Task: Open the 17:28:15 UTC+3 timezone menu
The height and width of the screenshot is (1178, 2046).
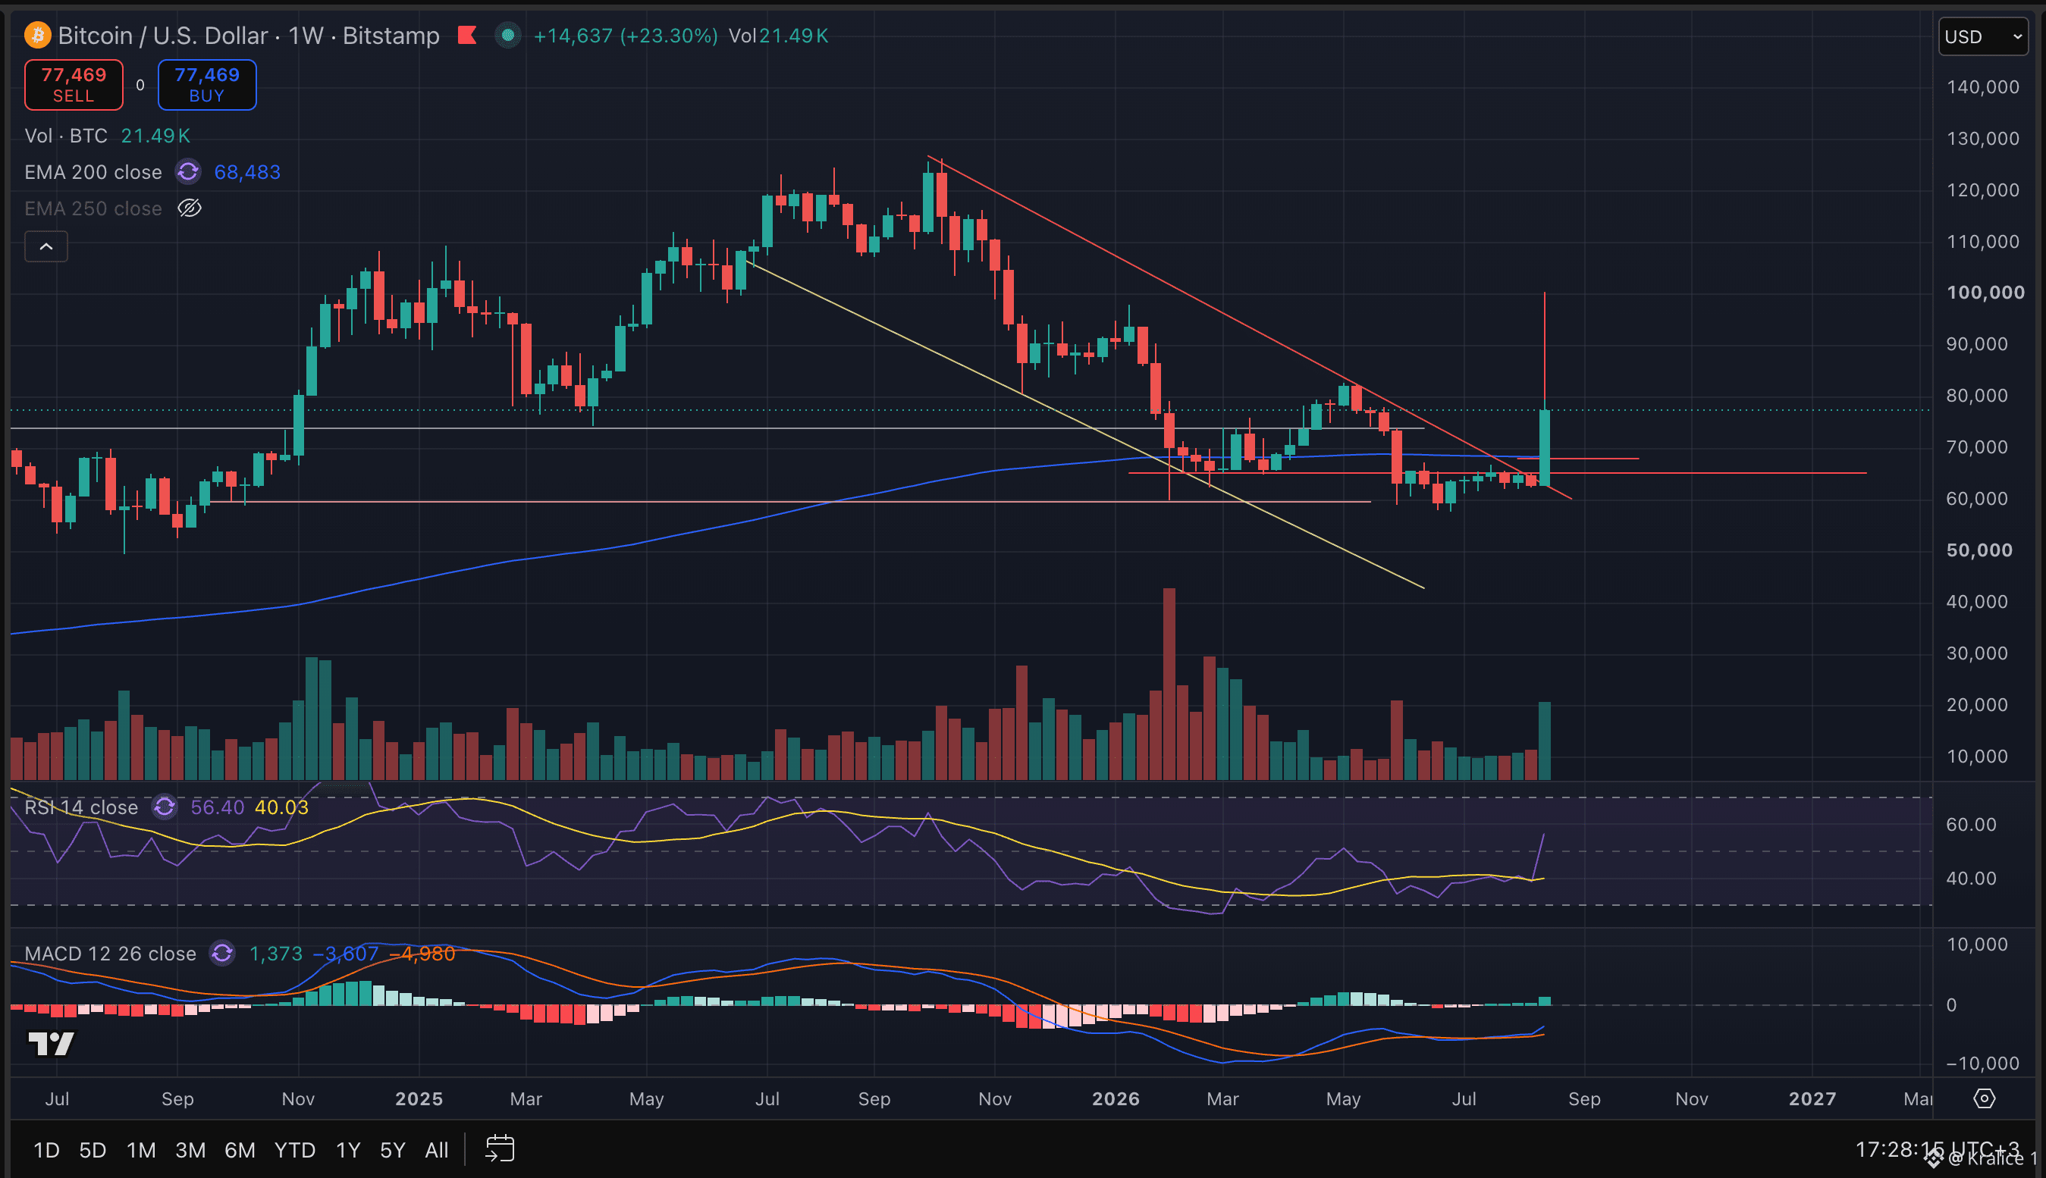Action: click(x=1937, y=1149)
